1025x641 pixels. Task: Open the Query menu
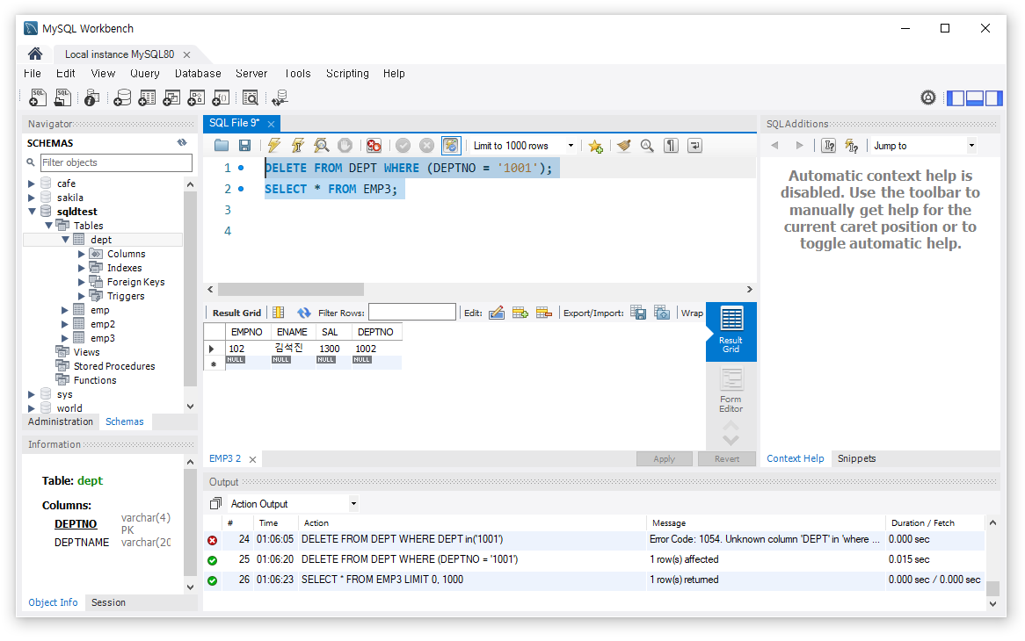[x=144, y=73]
